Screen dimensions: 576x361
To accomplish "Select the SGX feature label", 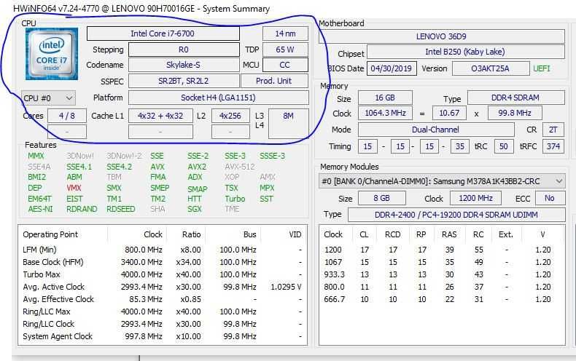I will (x=195, y=209).
